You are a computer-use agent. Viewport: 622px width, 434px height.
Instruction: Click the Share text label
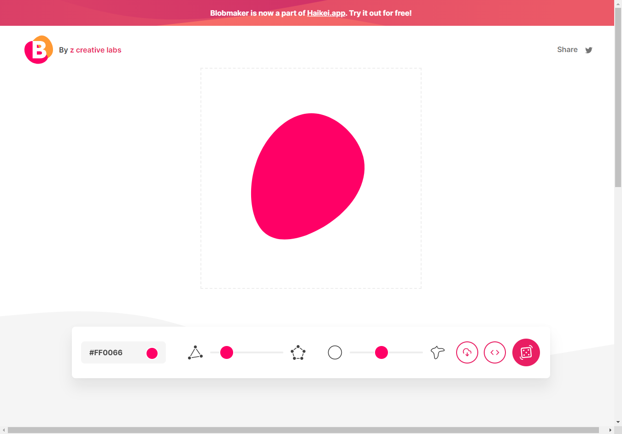567,50
